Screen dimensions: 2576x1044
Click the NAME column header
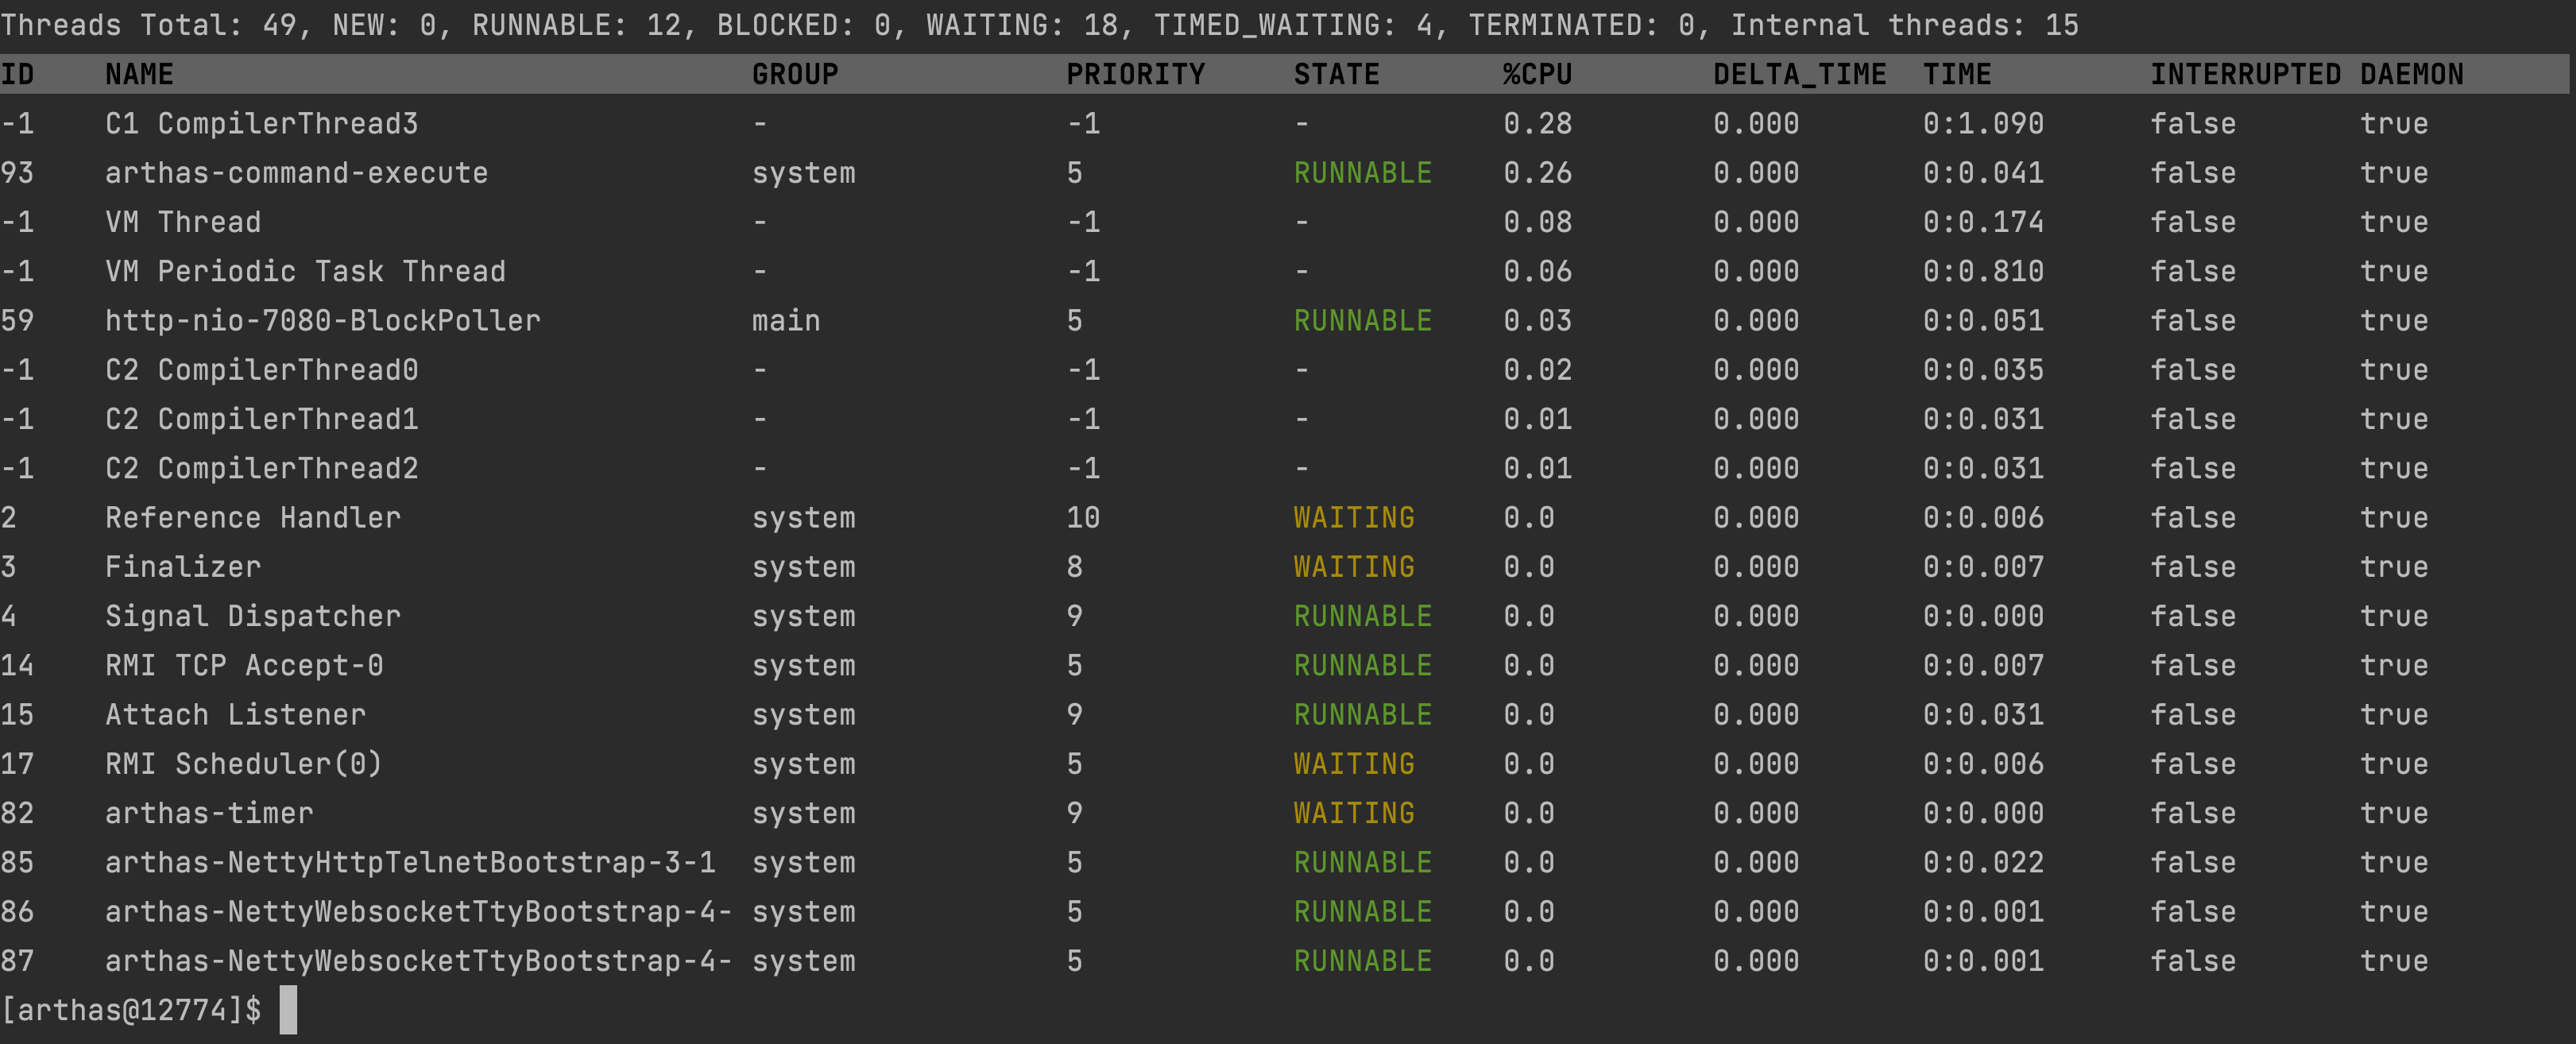139,74
